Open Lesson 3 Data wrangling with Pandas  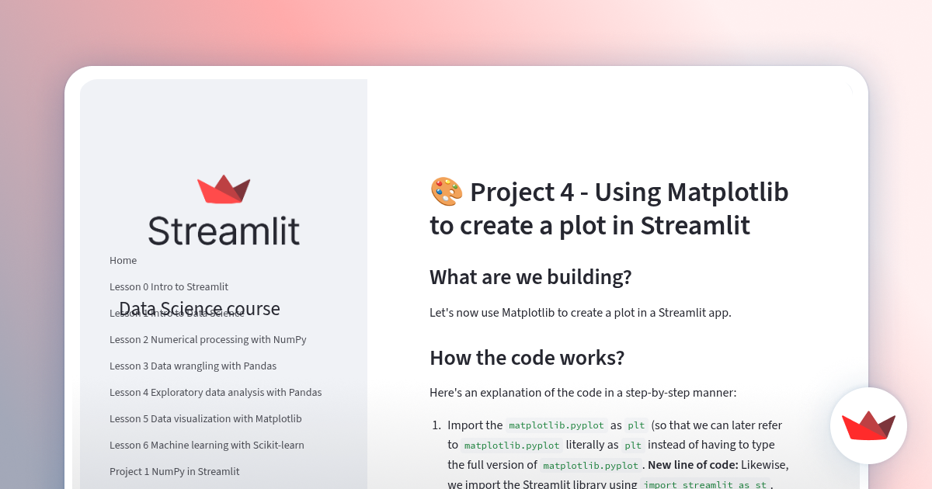[x=193, y=366]
